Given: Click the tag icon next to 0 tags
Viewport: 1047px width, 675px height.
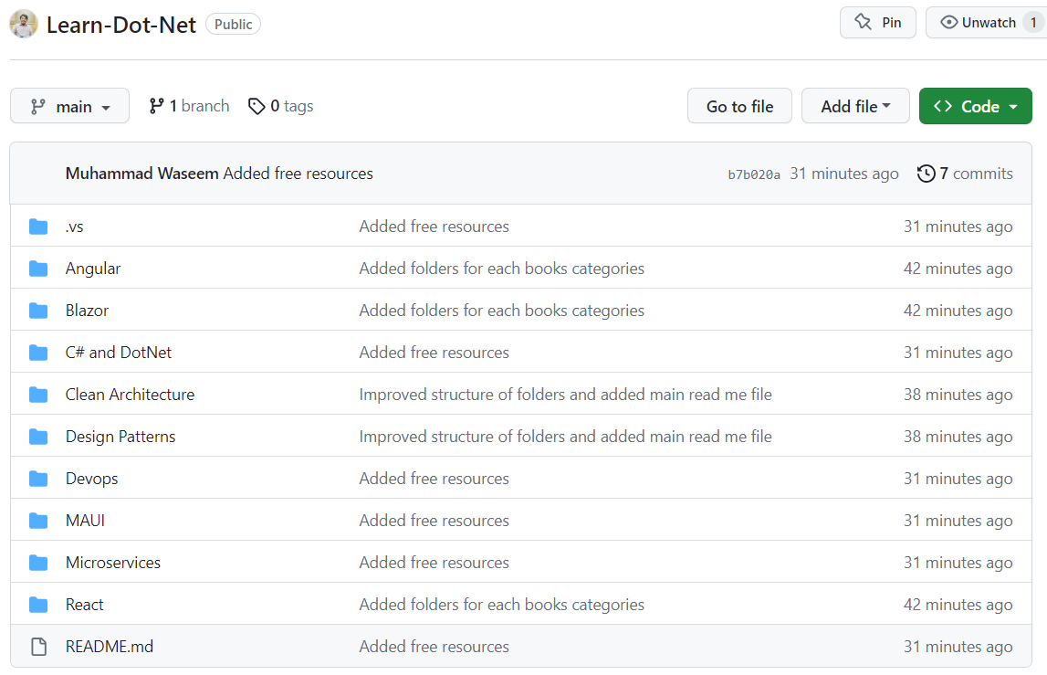Looking at the screenshot, I should click(x=257, y=106).
